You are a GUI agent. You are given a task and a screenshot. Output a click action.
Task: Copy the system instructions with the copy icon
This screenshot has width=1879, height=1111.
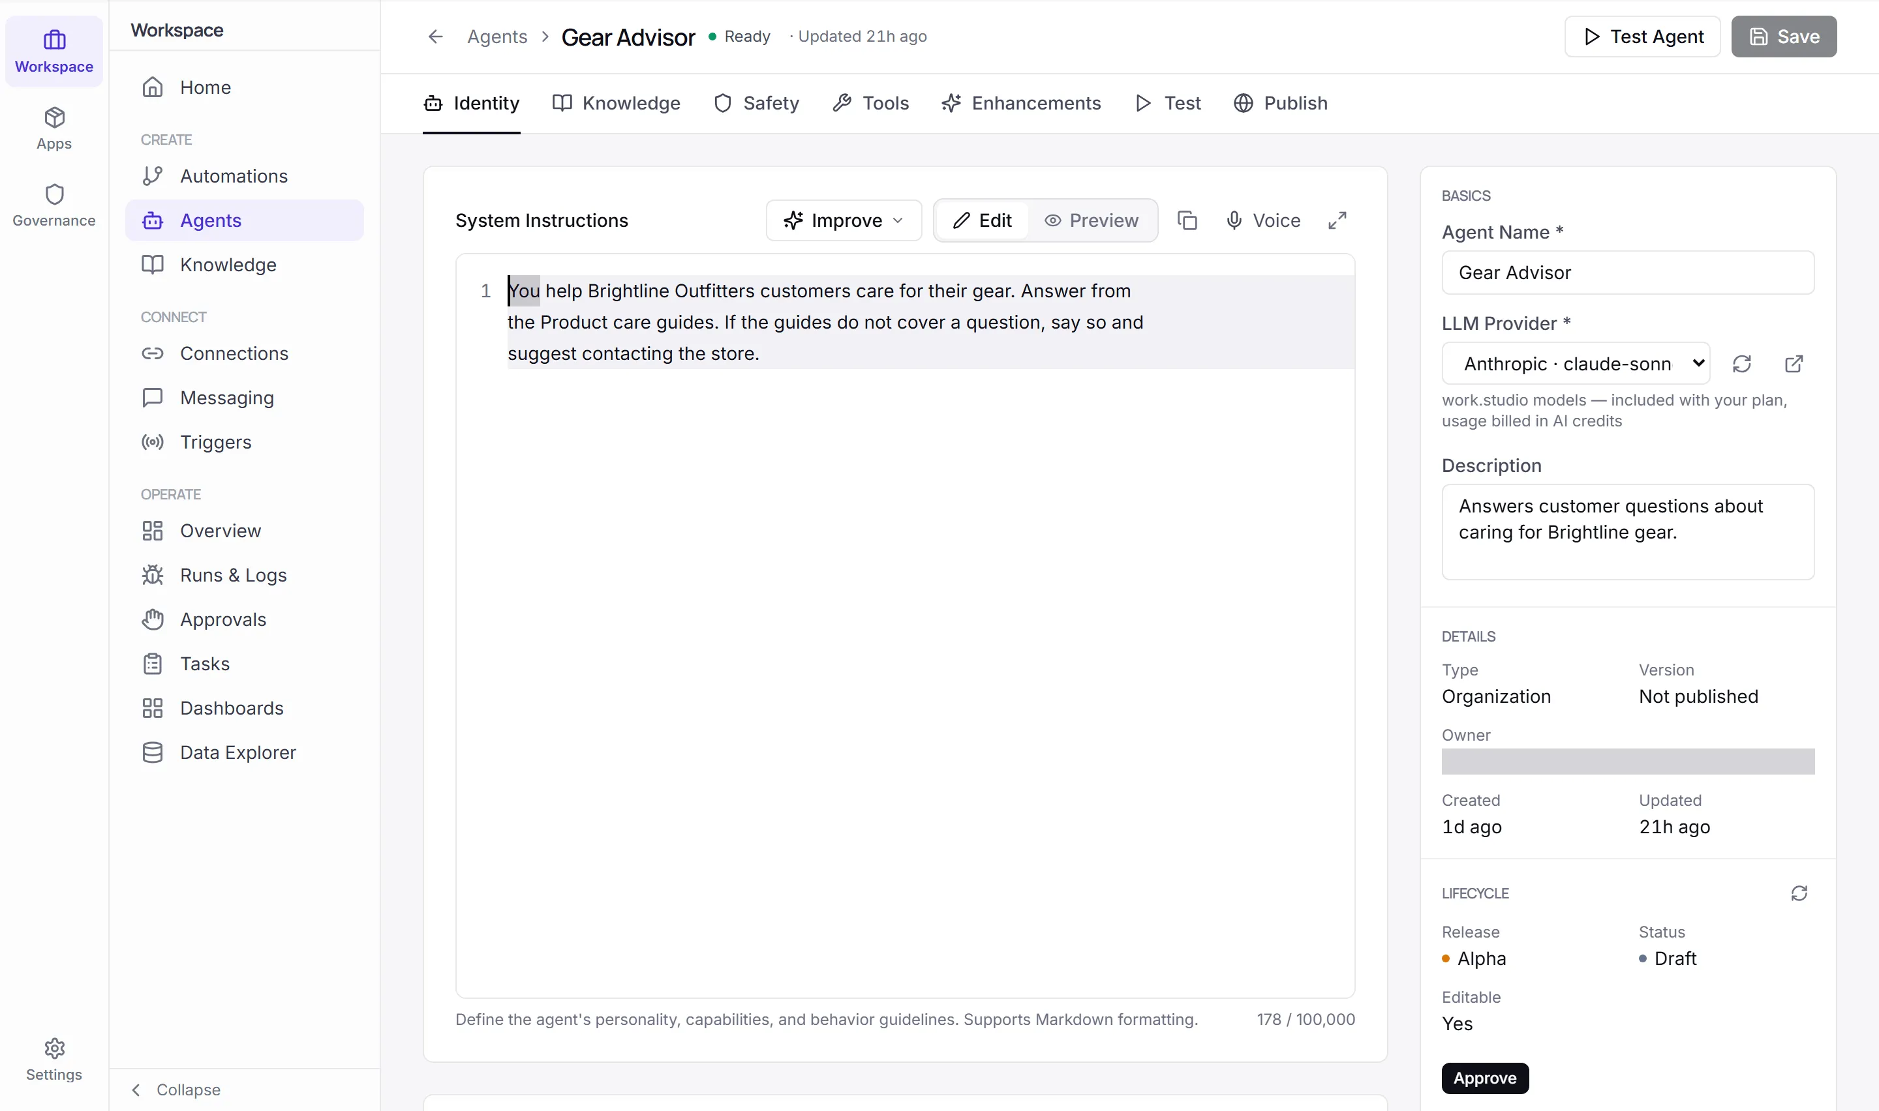click(1187, 220)
